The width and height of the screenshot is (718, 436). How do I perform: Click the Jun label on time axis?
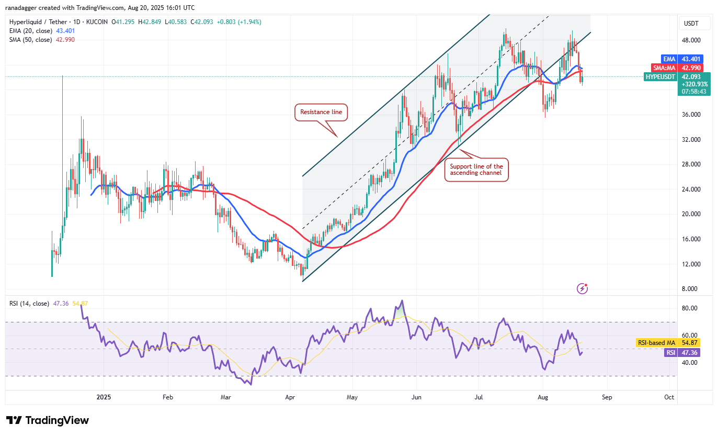416,397
